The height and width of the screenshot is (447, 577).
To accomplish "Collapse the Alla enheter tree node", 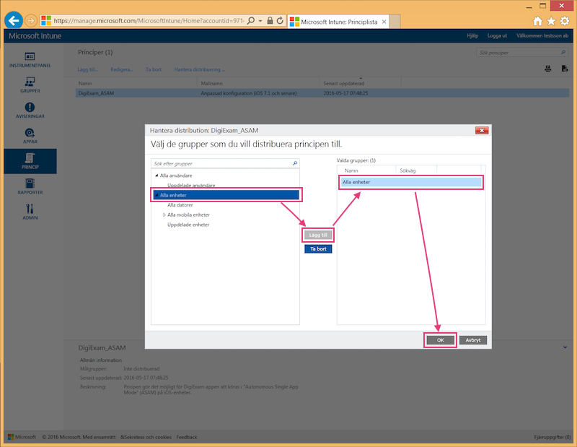I will click(157, 195).
